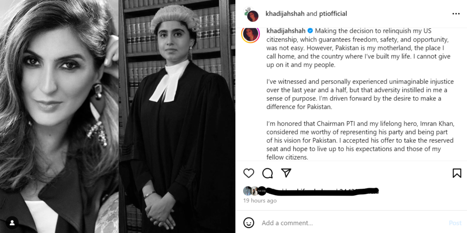This screenshot has width=467, height=233.
Task: Open the 19 hours ago timestamp
Action: click(259, 201)
